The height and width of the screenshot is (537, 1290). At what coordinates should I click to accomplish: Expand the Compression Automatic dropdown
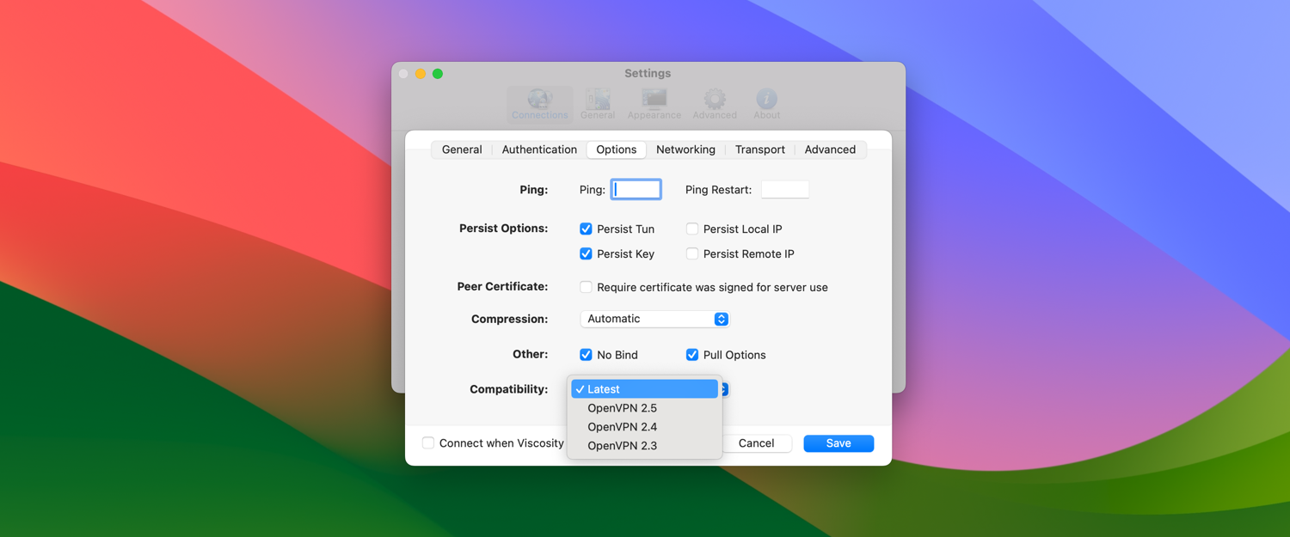654,319
